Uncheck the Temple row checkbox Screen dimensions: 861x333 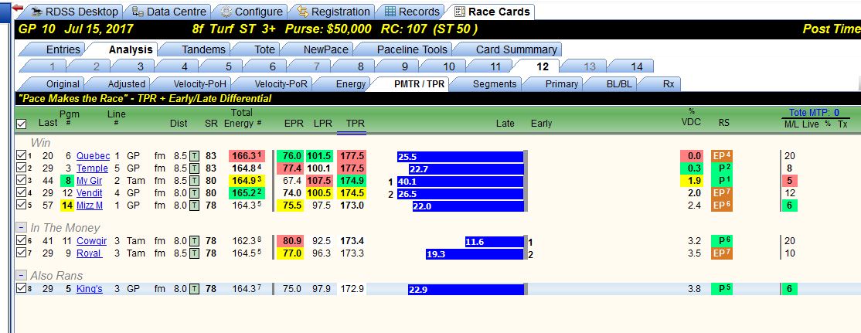[x=21, y=168]
